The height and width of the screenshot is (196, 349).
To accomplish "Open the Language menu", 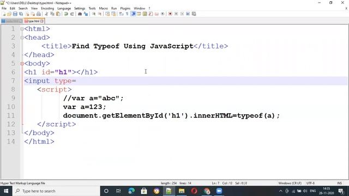I will tap(64, 9).
